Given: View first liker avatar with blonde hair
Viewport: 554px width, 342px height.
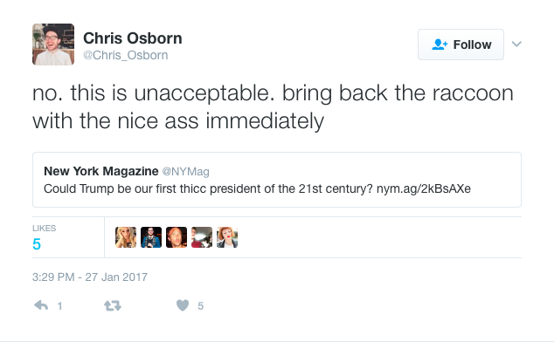Looking at the screenshot, I should click(x=126, y=237).
